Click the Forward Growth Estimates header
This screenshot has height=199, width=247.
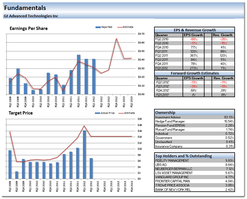point(194,73)
